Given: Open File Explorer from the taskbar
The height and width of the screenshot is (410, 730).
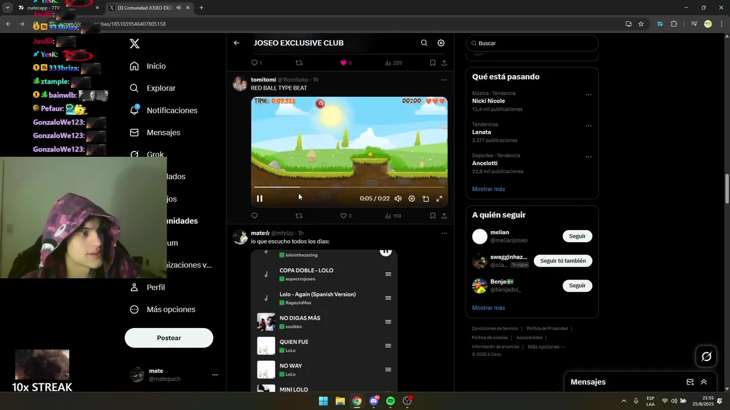Looking at the screenshot, I should pos(340,401).
